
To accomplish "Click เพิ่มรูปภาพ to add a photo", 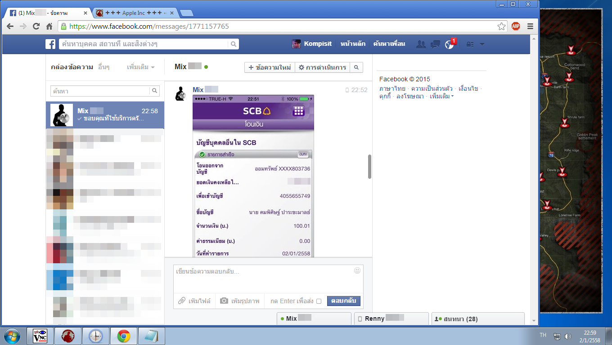I will click(240, 301).
